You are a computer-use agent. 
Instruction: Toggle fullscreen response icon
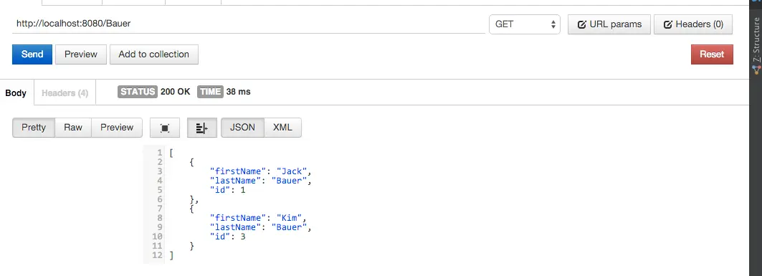165,128
